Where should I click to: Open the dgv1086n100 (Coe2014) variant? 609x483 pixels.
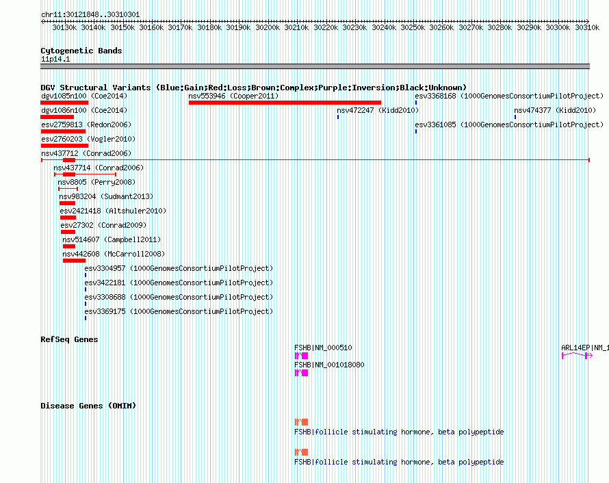coord(84,110)
